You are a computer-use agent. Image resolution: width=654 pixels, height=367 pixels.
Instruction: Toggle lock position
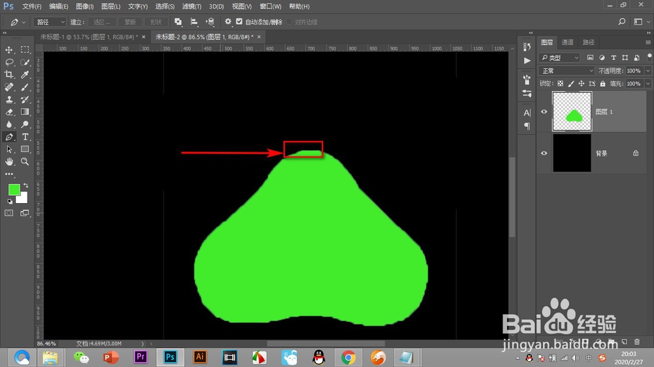point(581,84)
